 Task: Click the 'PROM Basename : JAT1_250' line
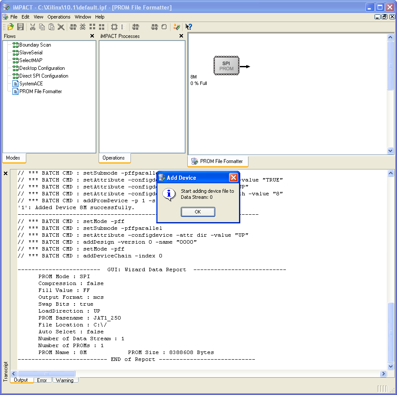80,318
